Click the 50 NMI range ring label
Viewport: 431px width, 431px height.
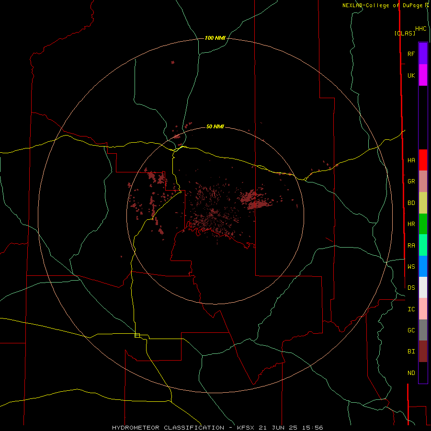coord(215,126)
